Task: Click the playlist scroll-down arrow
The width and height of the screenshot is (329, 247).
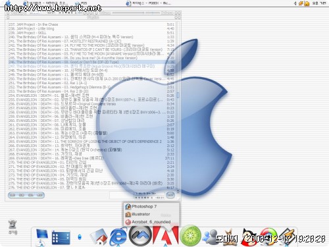Action: [x=178, y=192]
